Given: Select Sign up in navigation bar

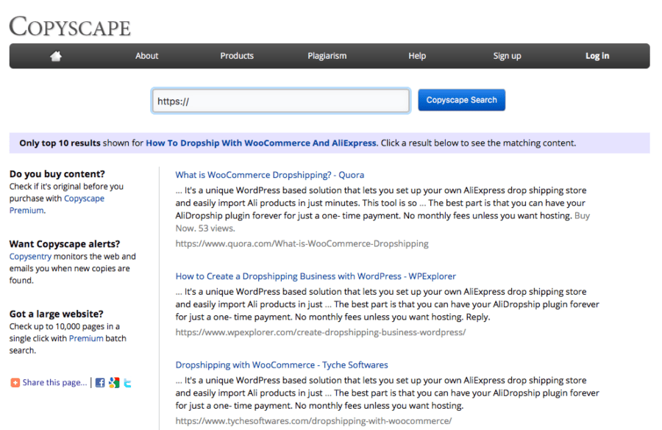Looking at the screenshot, I should [x=507, y=56].
